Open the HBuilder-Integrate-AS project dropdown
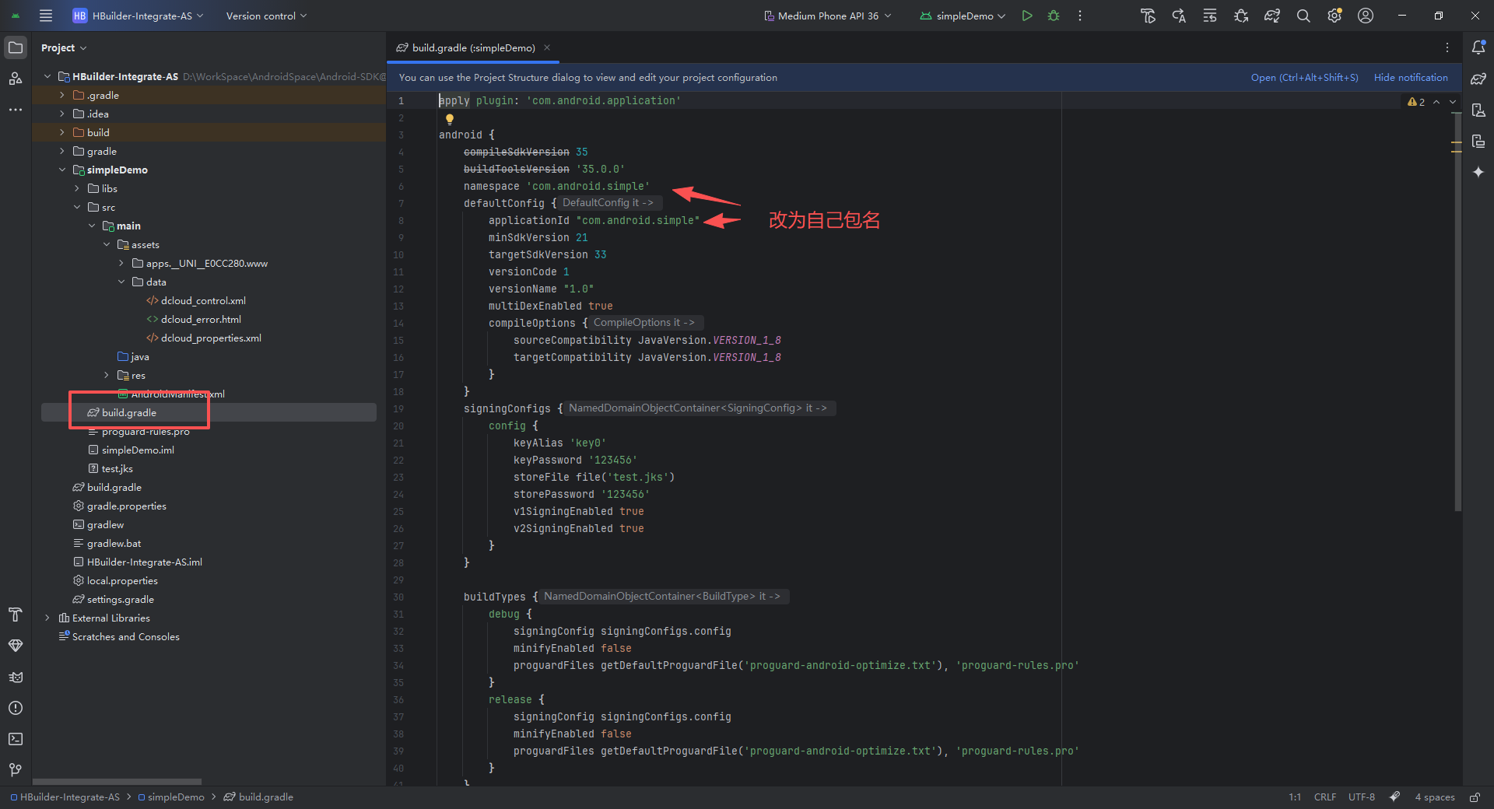This screenshot has height=809, width=1494. pos(139,16)
